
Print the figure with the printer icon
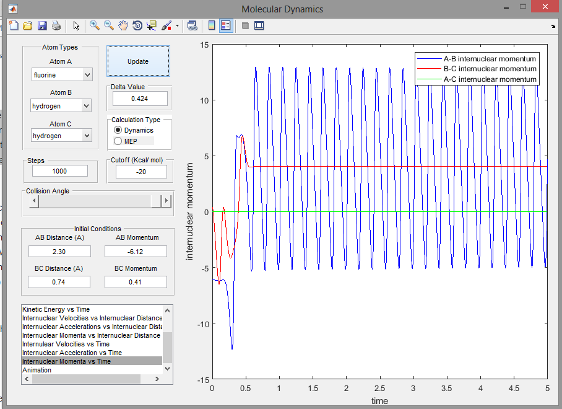56,25
